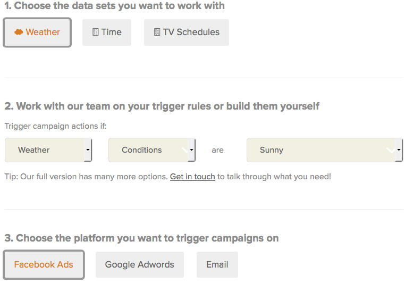Viewport: 405px width, 283px height.
Task: Pick Email as the trigger platform
Action: click(x=217, y=264)
